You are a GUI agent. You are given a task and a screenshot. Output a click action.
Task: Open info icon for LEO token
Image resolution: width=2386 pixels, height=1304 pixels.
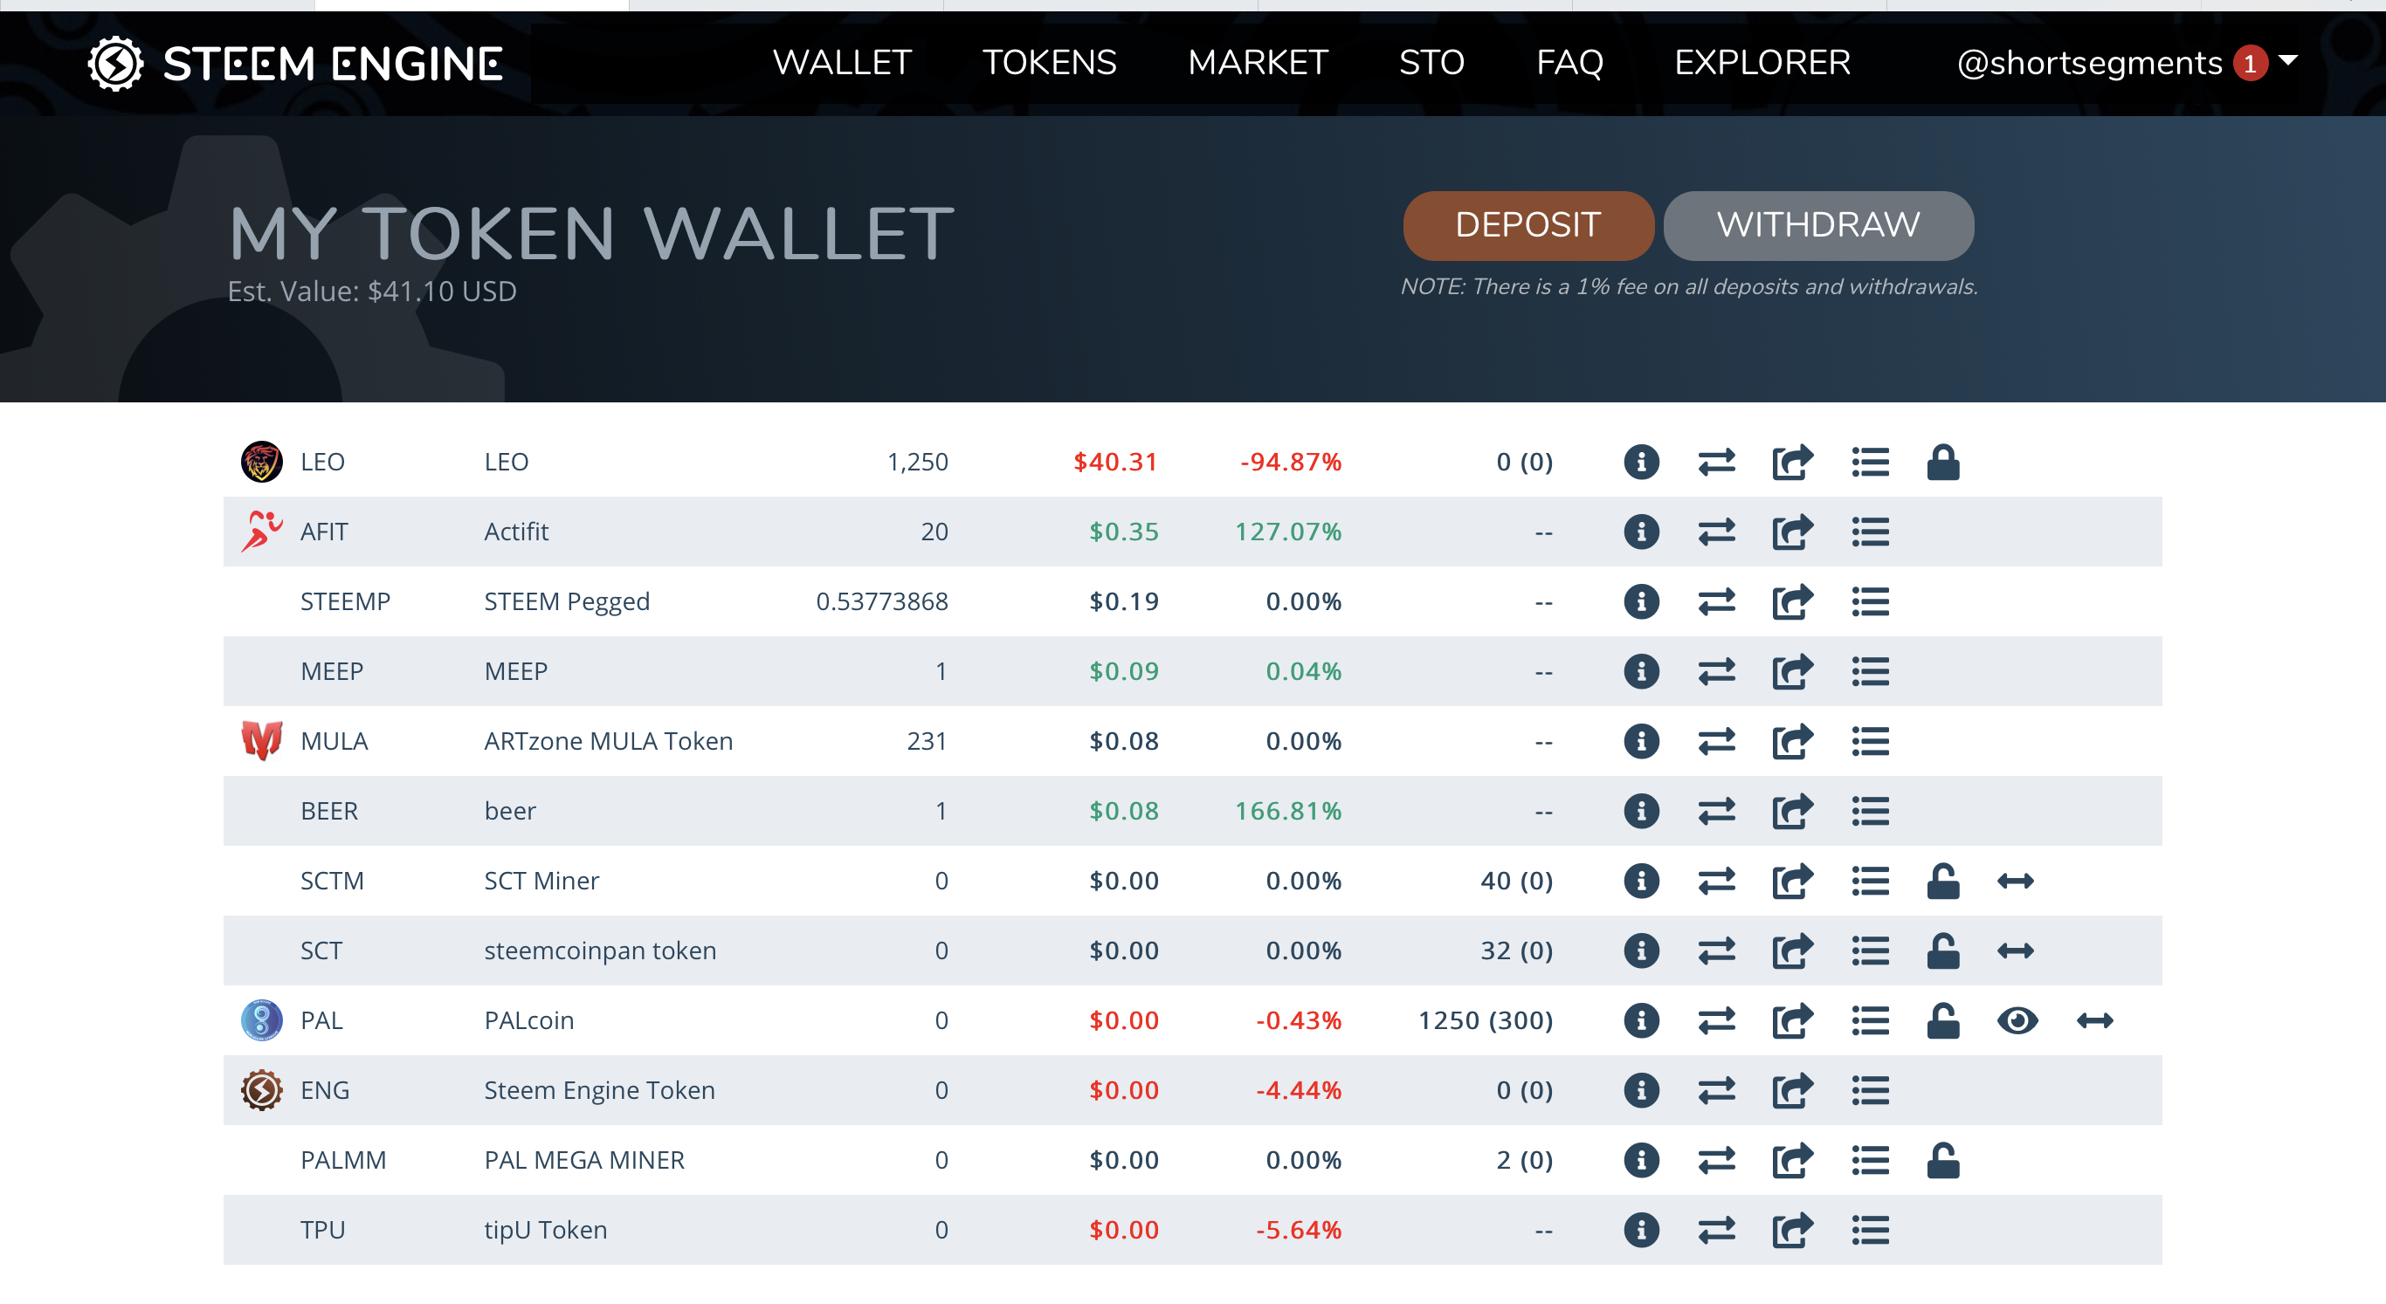(1640, 462)
